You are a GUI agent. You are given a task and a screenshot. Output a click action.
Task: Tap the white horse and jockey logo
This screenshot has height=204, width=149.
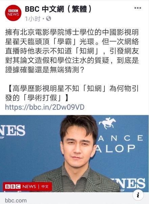[x=107, y=123]
